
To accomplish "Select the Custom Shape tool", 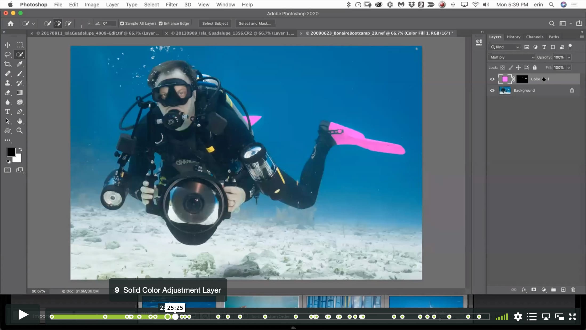I will pyautogui.click(x=7, y=131).
